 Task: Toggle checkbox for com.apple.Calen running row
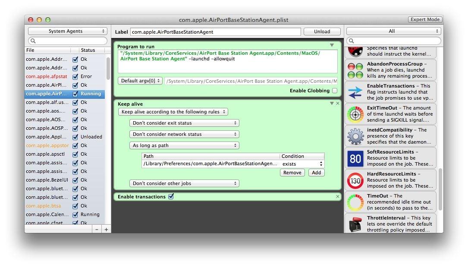75,215
